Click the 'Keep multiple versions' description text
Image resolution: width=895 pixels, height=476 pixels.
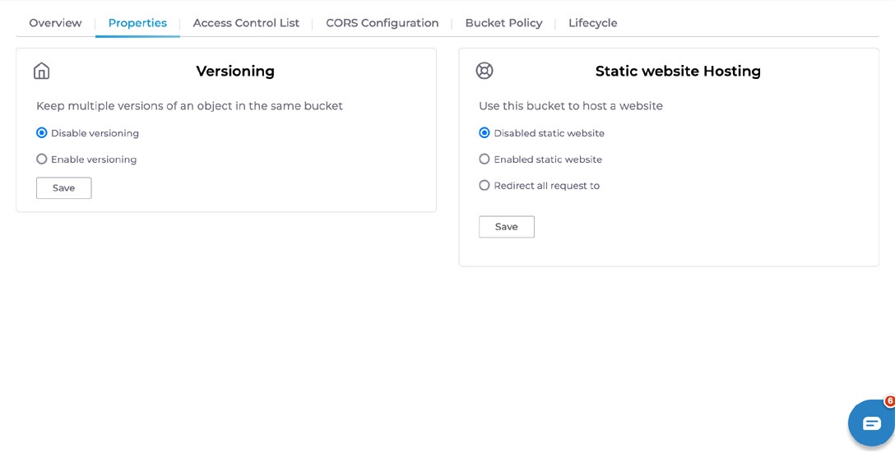point(189,106)
